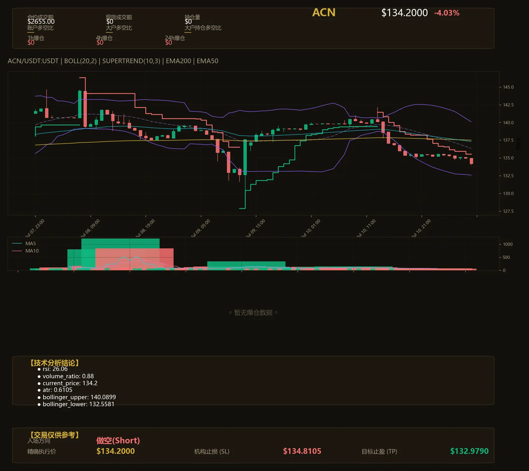The image size is (529, 471).
Task: Select the MA10 legend entry
Action: click(32, 251)
